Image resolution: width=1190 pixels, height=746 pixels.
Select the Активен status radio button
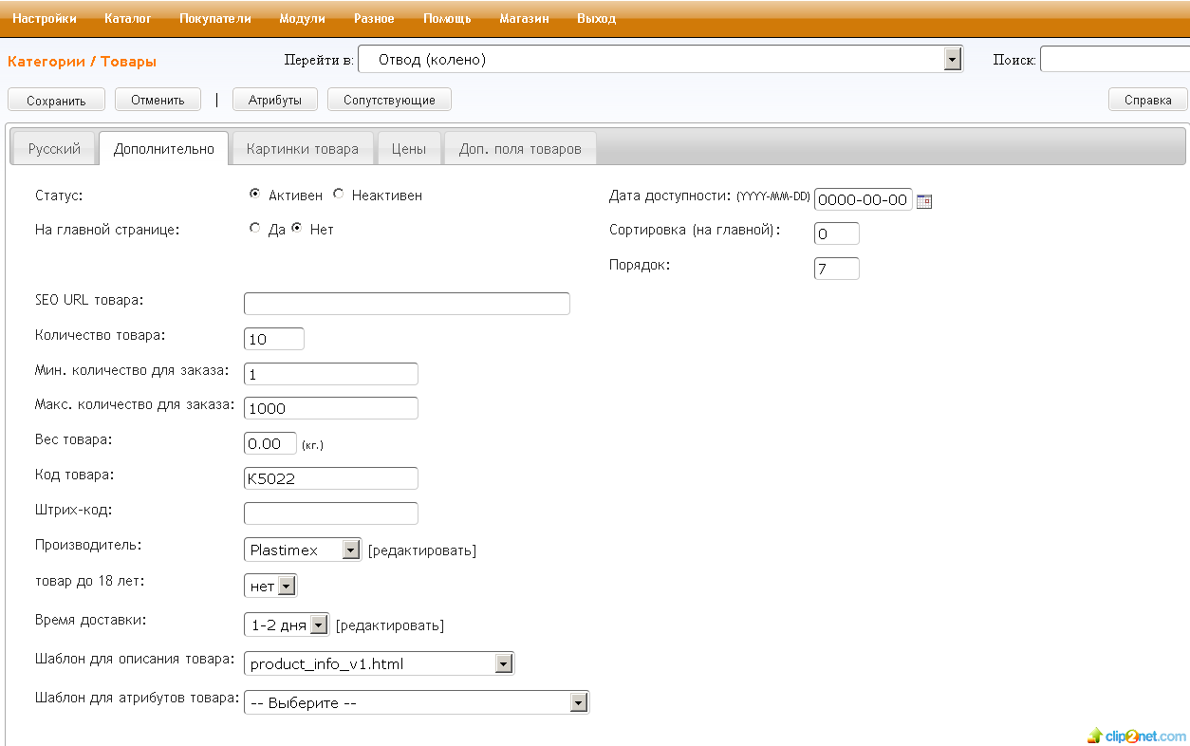tap(254, 195)
